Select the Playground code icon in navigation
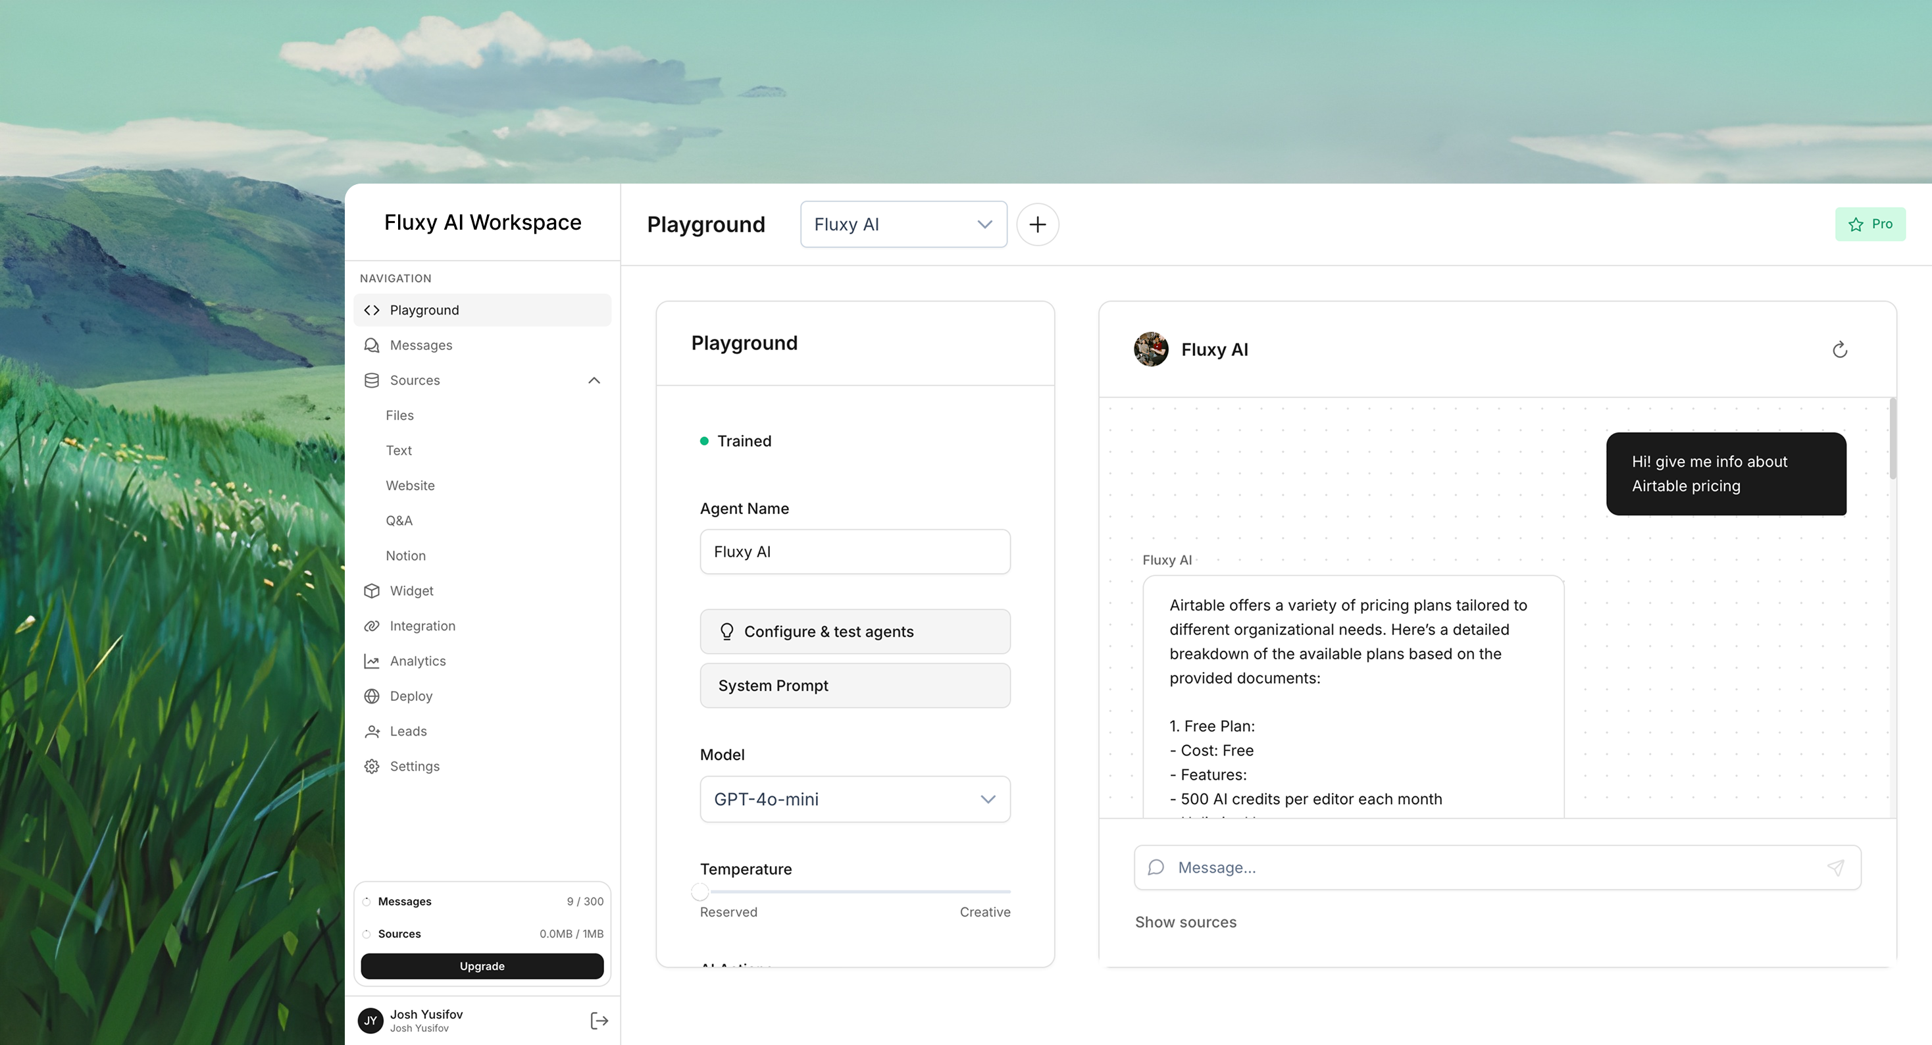The image size is (1932, 1045). pos(371,310)
